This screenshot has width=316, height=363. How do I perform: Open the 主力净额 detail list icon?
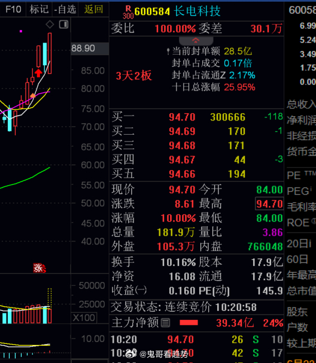(165, 322)
